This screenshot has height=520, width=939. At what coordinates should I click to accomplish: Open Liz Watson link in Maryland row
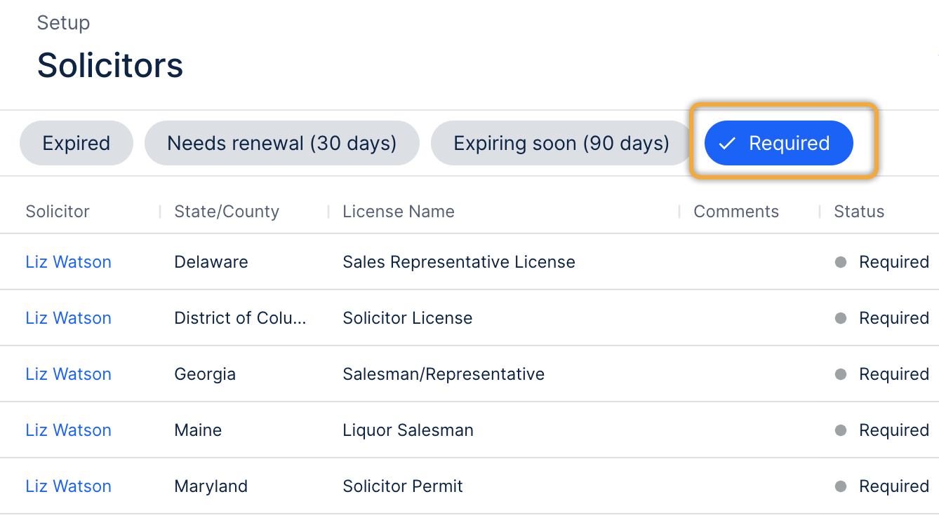[68, 486]
